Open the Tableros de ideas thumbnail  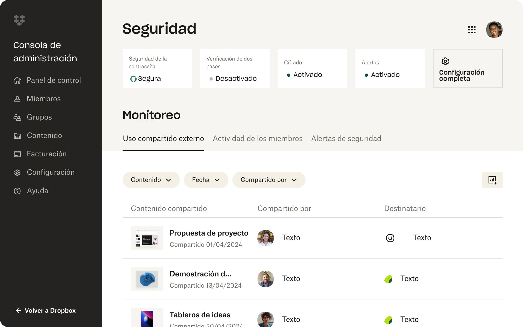pyautogui.click(x=147, y=317)
